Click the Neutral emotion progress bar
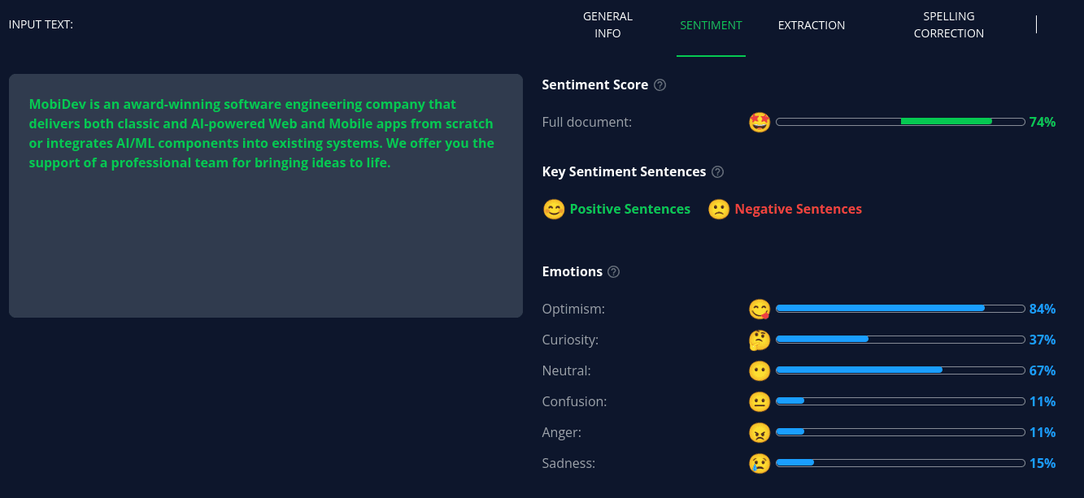The width and height of the screenshot is (1084, 498). [x=900, y=370]
